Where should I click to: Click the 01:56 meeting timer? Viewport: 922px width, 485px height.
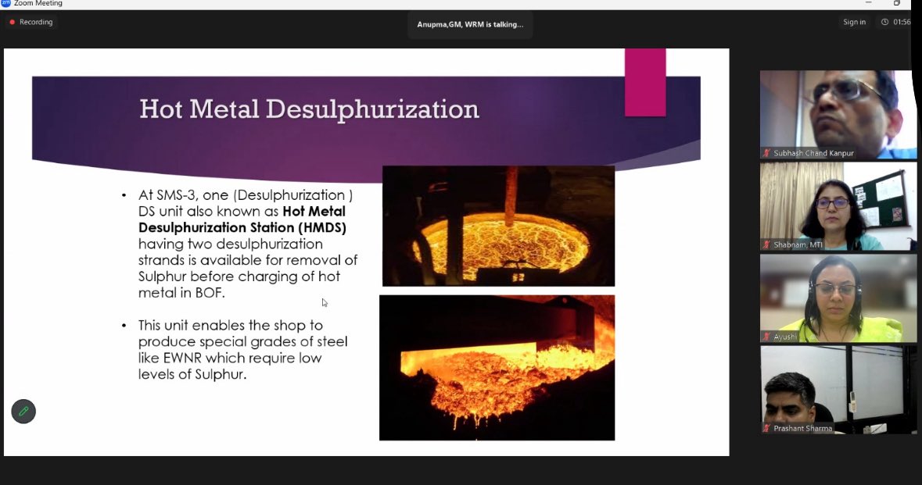902,23
